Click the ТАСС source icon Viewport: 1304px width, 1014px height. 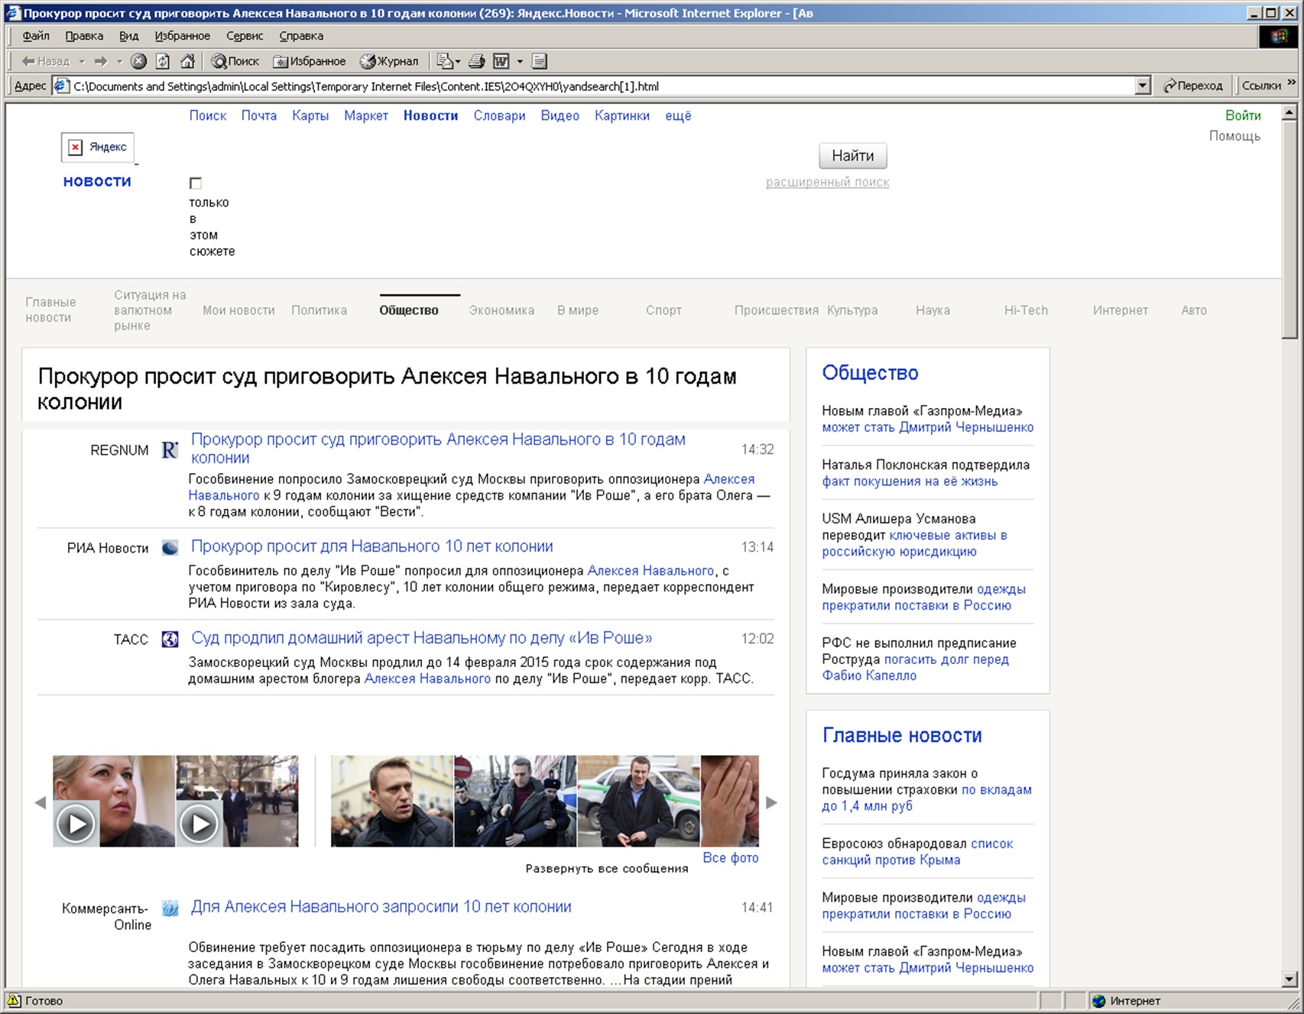[170, 639]
